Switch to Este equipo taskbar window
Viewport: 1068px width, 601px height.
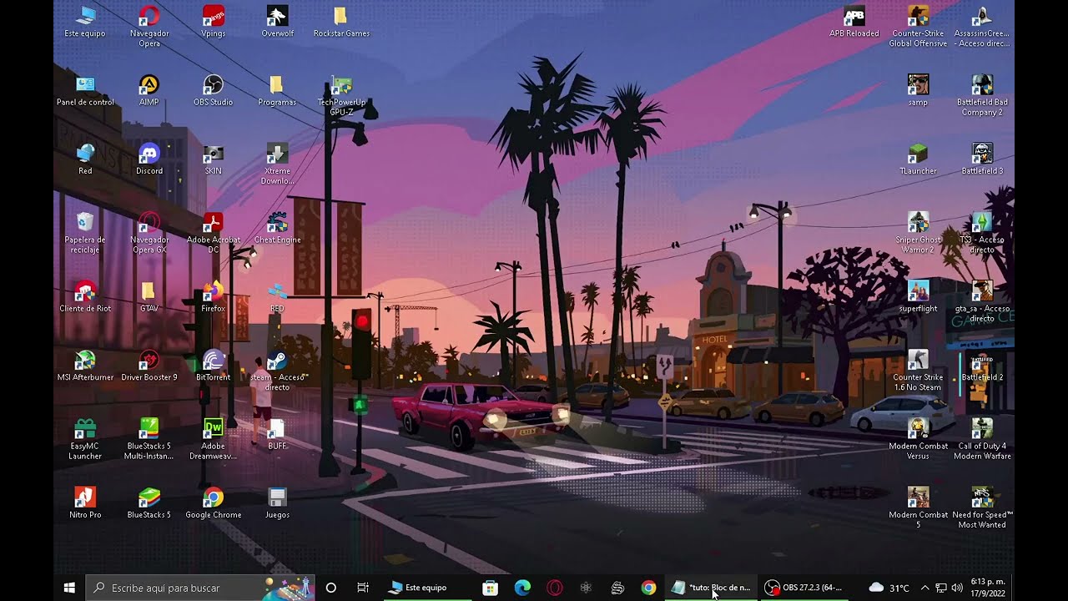(426, 588)
